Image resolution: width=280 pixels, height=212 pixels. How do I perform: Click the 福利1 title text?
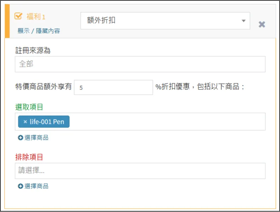pos(36,17)
